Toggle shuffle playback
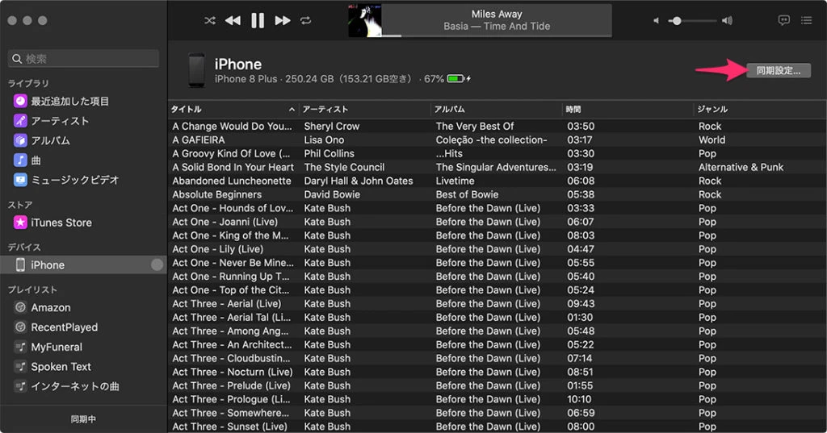827x433 pixels. click(x=210, y=20)
